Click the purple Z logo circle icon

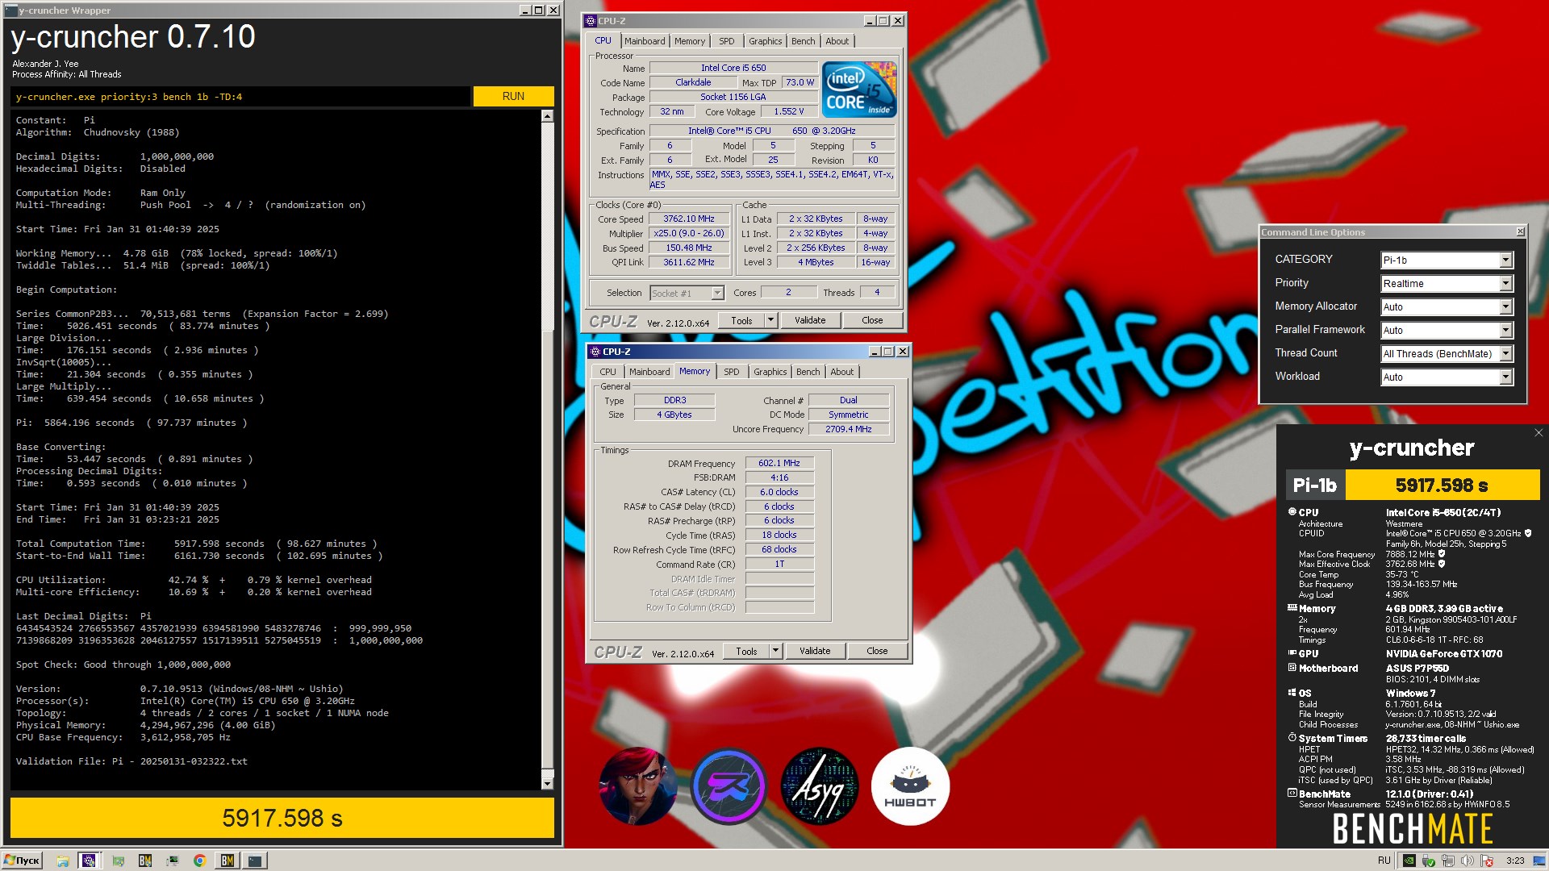[x=729, y=786]
